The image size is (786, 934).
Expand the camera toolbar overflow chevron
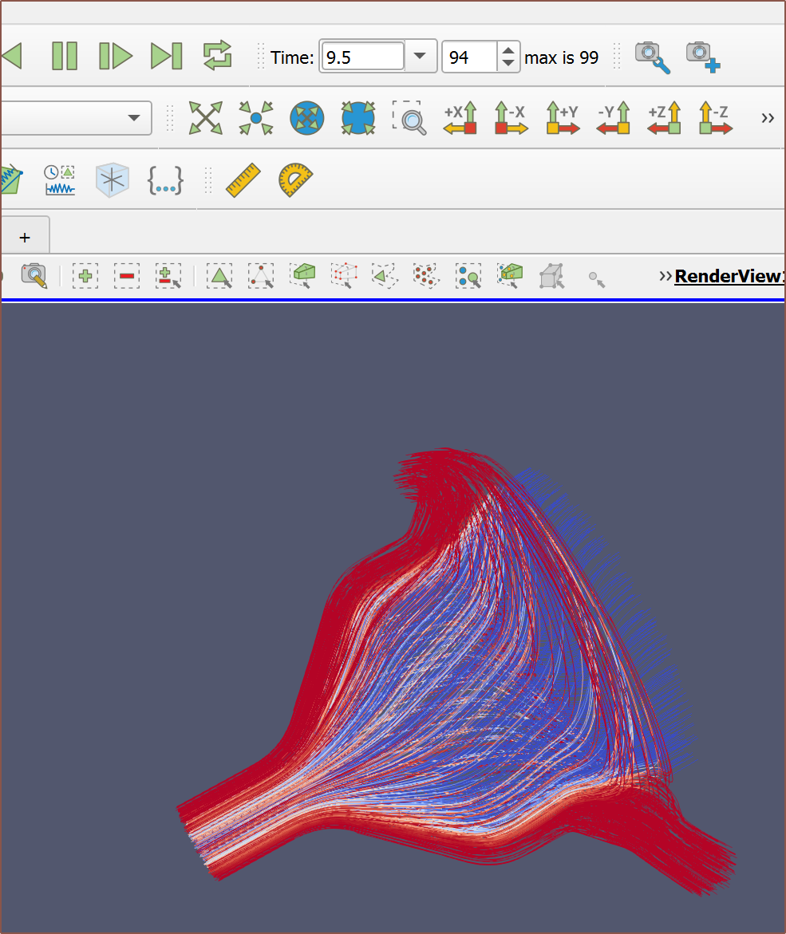click(x=768, y=118)
